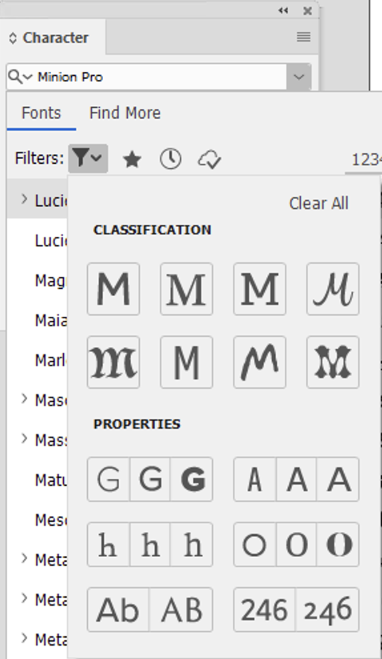The width and height of the screenshot is (382, 659).
Task: Select the Serif classification filter
Action: [186, 289]
